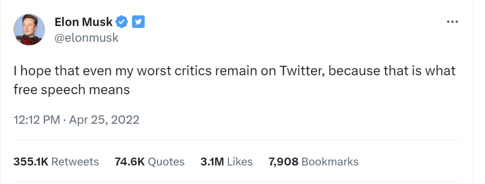Open the 7,908 Bookmarks stat

pos(314,162)
